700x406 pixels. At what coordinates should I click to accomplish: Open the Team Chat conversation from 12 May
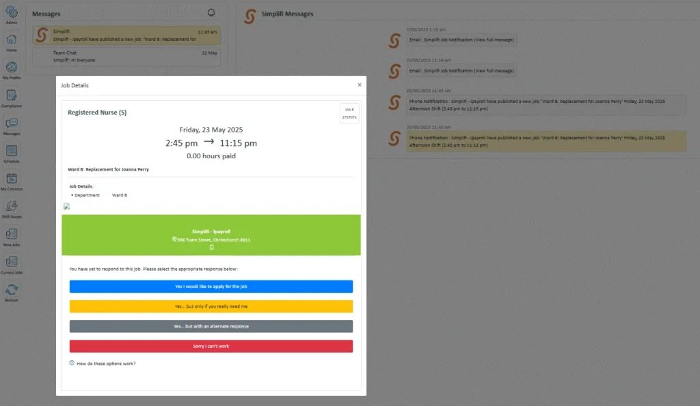pyautogui.click(x=126, y=56)
